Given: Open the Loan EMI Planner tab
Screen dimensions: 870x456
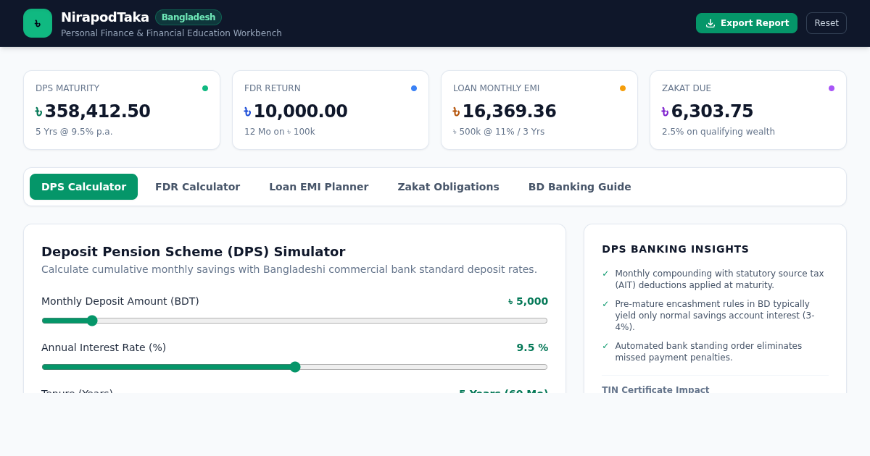Looking at the screenshot, I should click(x=319, y=187).
